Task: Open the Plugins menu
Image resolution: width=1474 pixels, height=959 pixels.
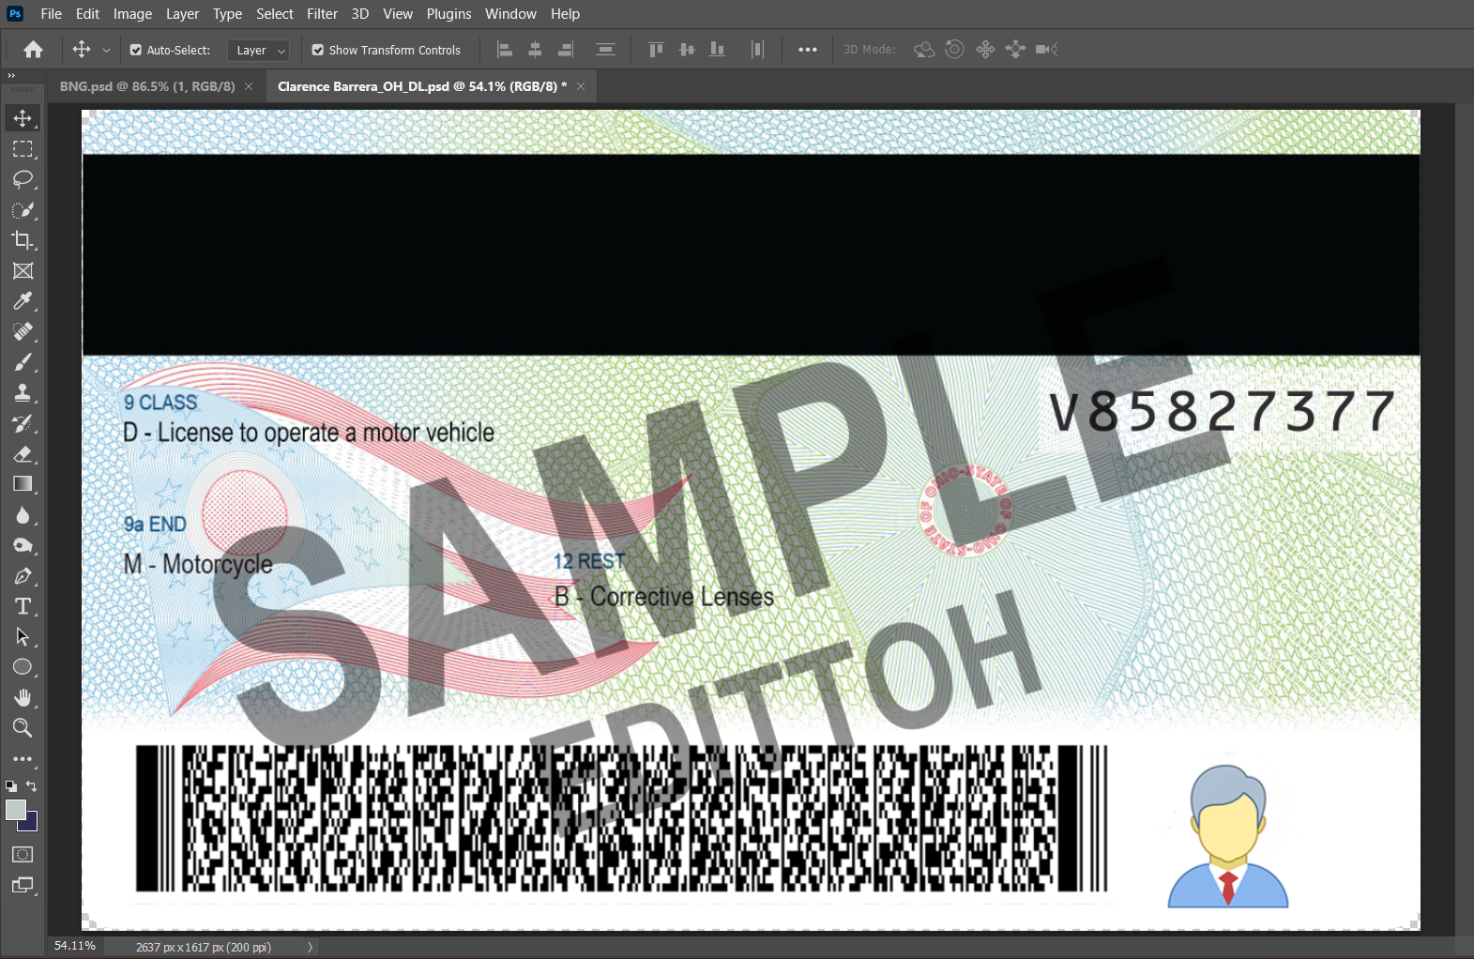Action: click(x=448, y=14)
